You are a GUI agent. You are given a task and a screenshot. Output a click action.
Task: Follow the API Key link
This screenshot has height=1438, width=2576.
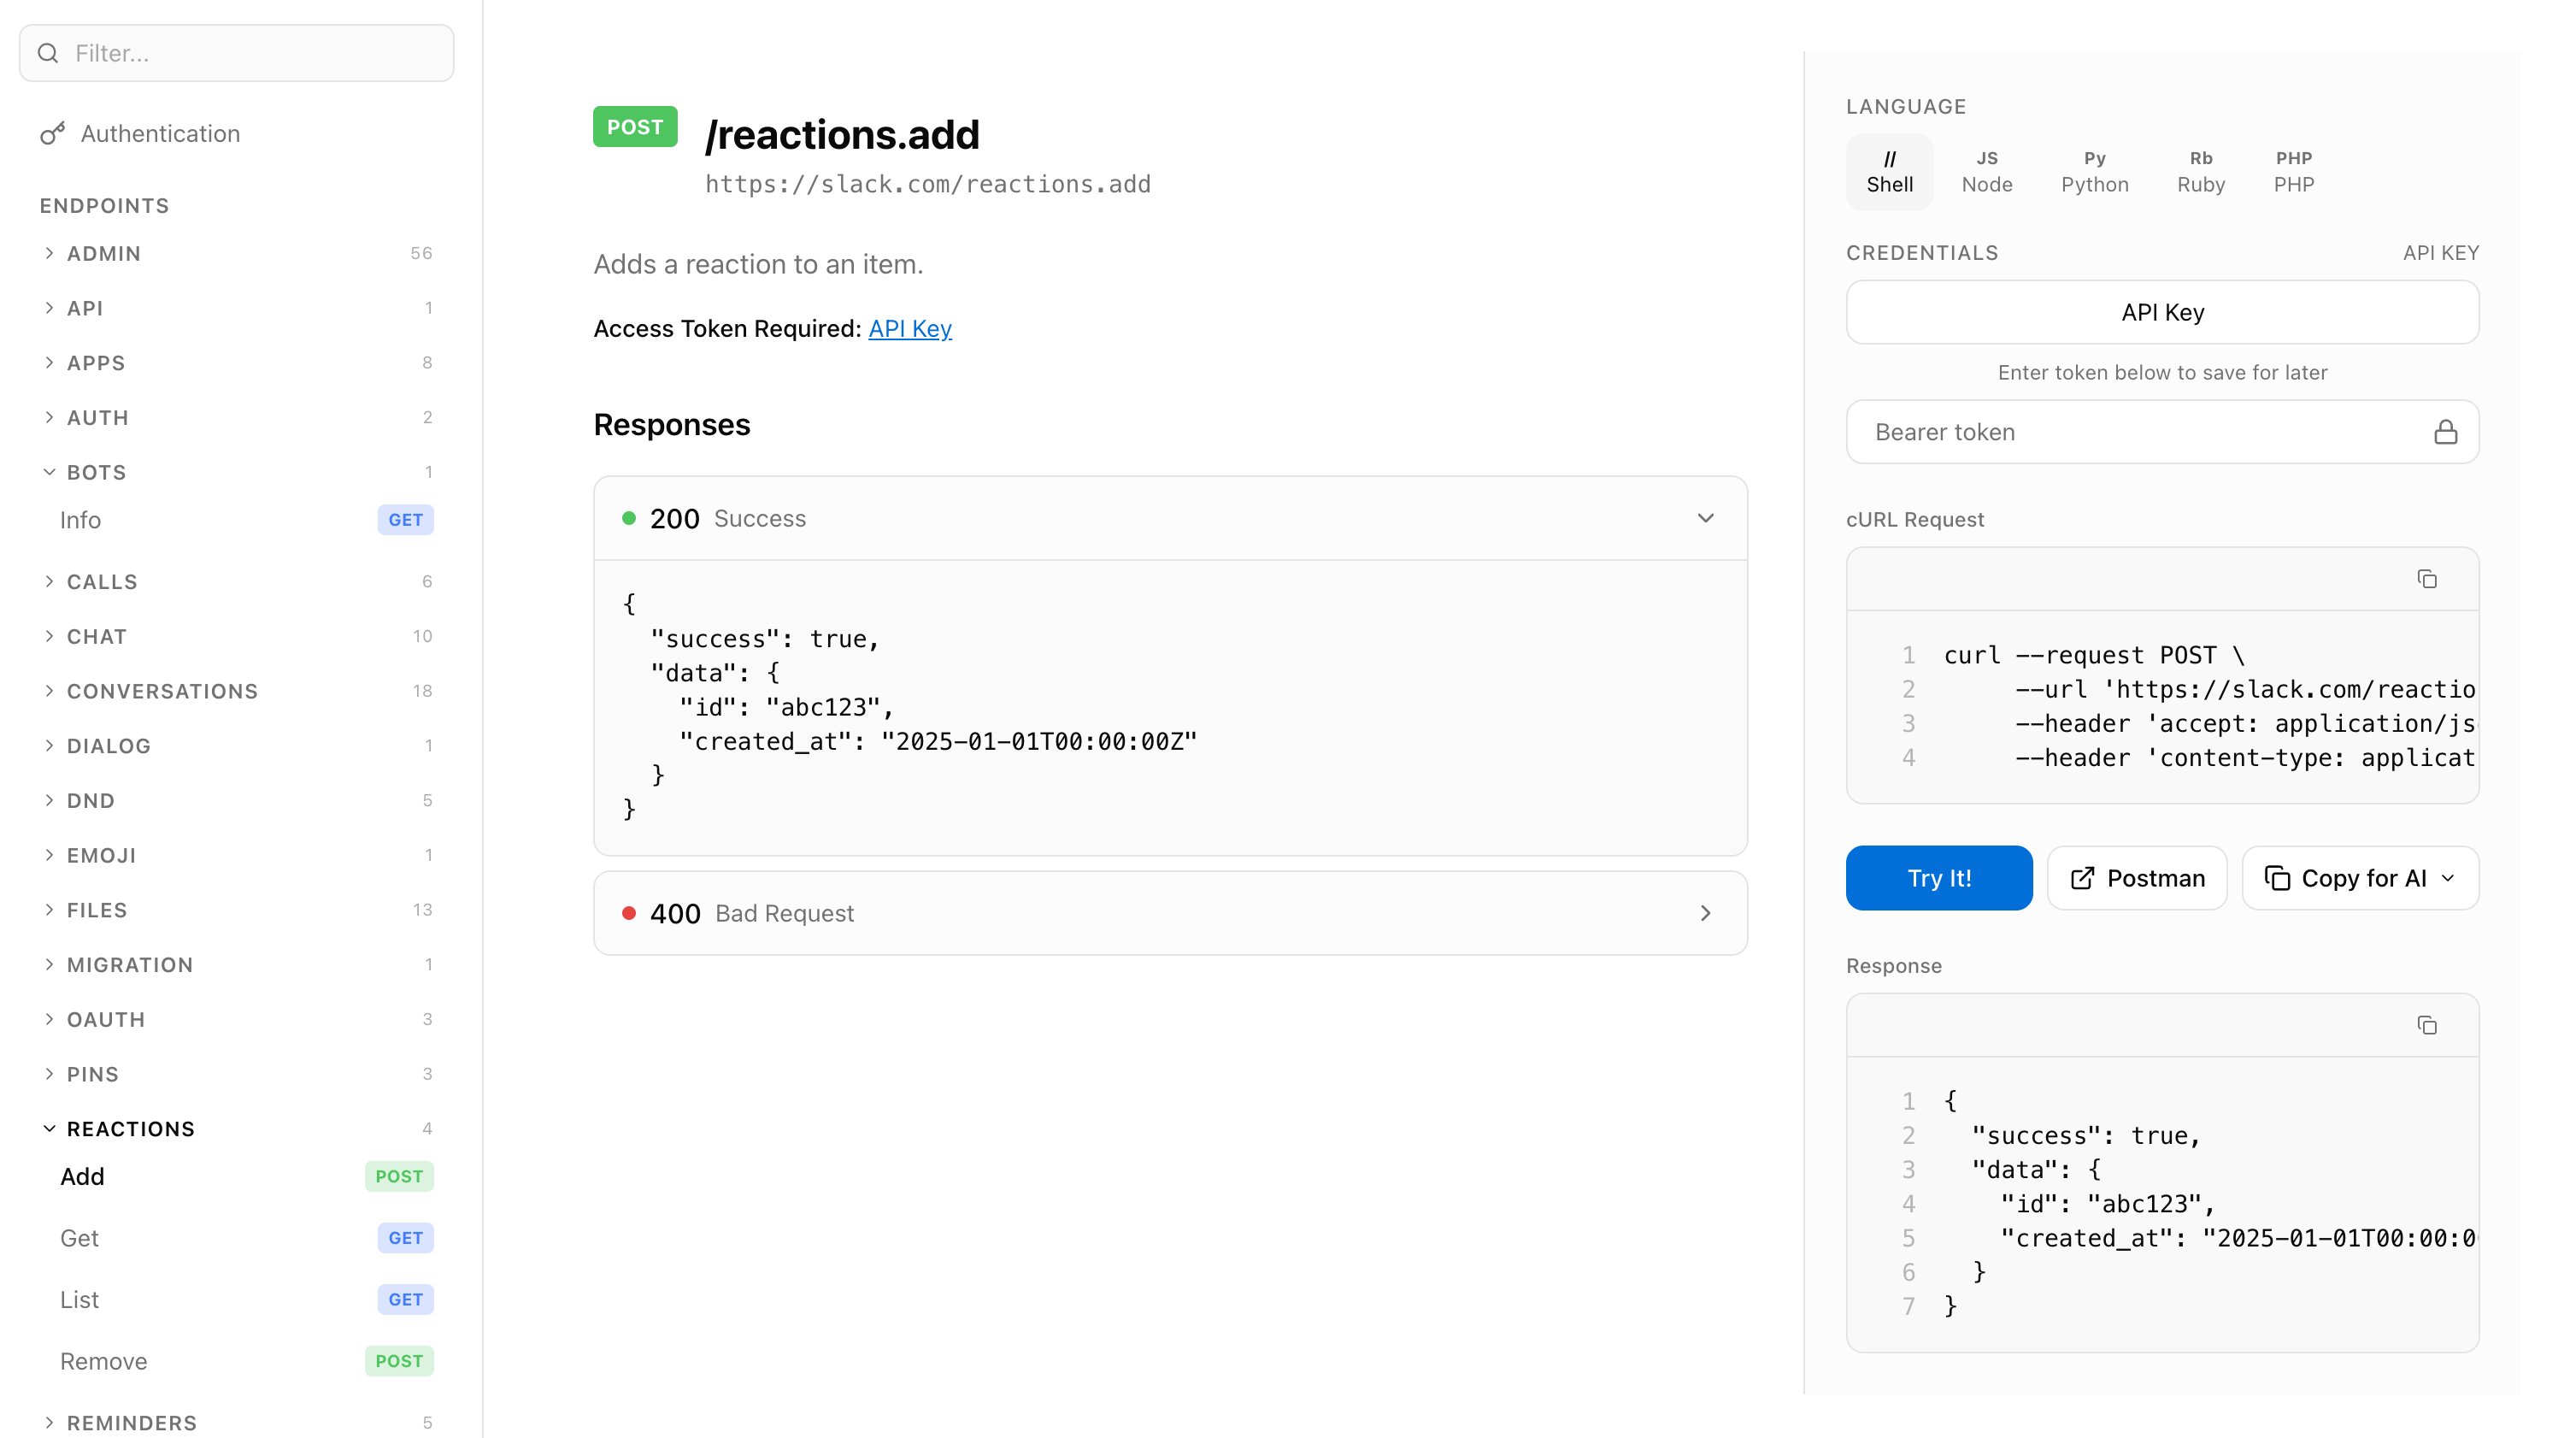coord(909,329)
